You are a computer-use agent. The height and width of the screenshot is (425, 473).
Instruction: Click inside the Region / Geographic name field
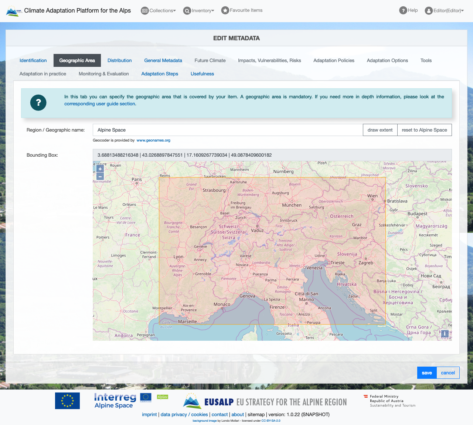point(227,130)
